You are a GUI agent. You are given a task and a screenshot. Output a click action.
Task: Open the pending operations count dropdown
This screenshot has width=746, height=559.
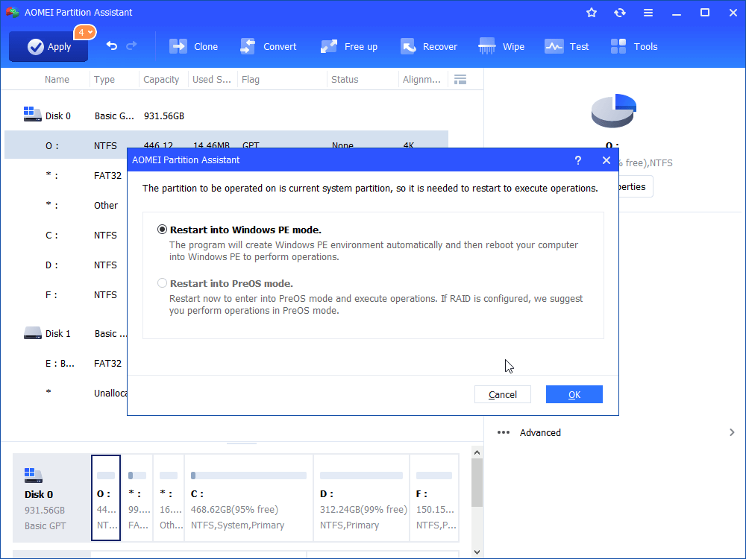pyautogui.click(x=85, y=32)
